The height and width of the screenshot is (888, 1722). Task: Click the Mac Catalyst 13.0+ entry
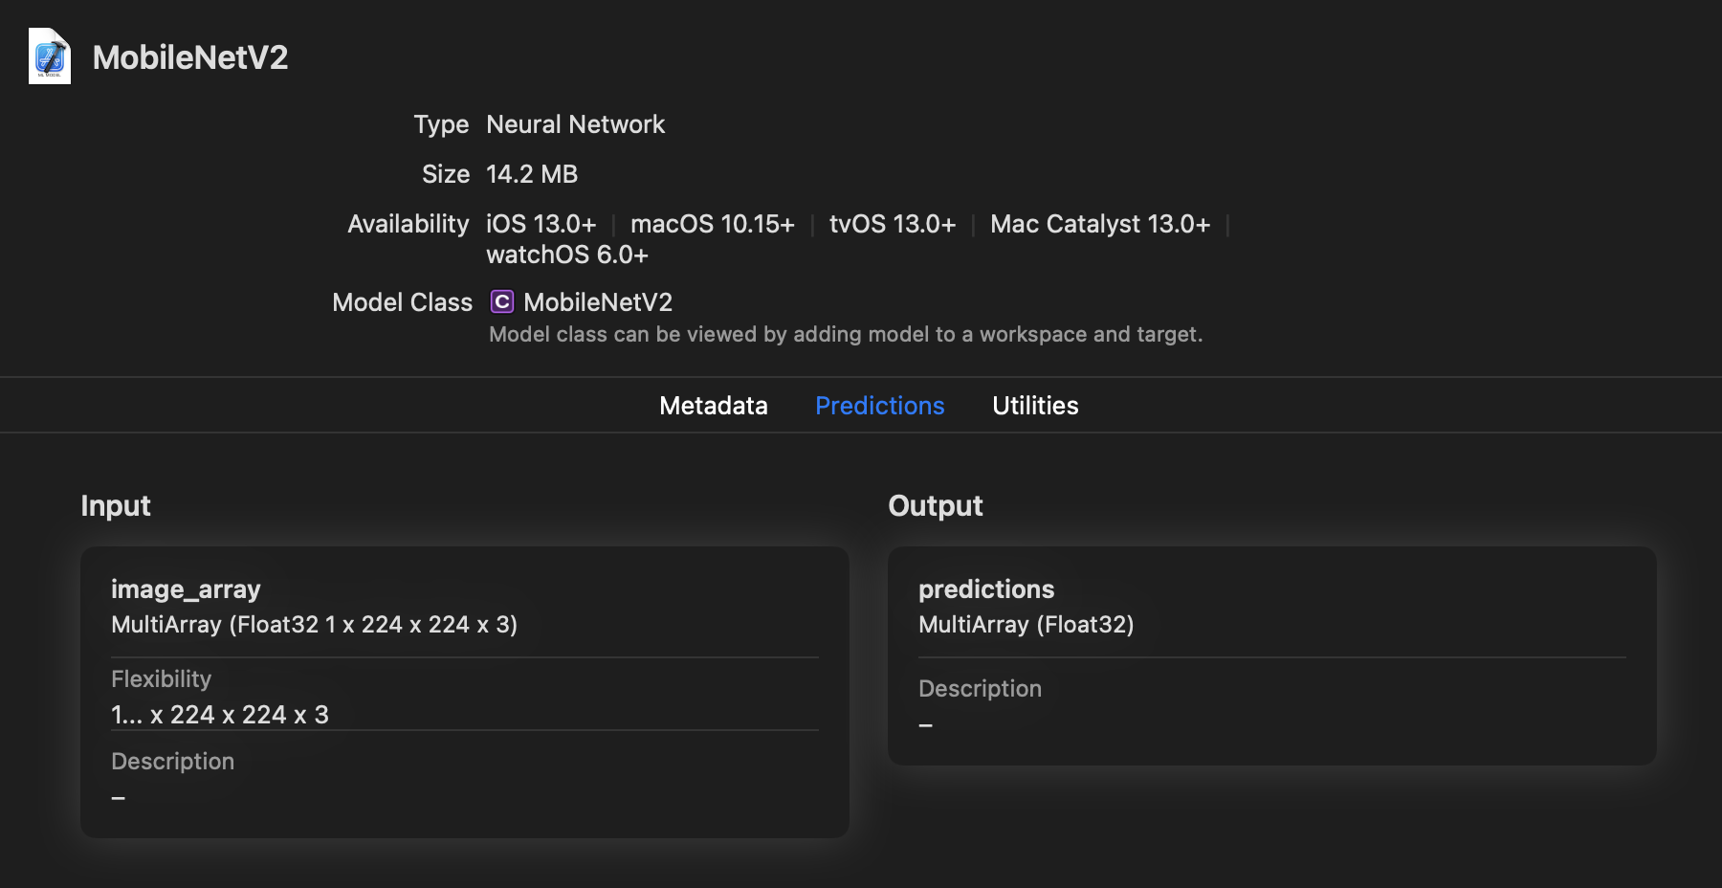[1100, 224]
